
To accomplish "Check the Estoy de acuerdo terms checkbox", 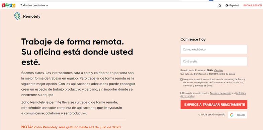I will click(181, 93).
